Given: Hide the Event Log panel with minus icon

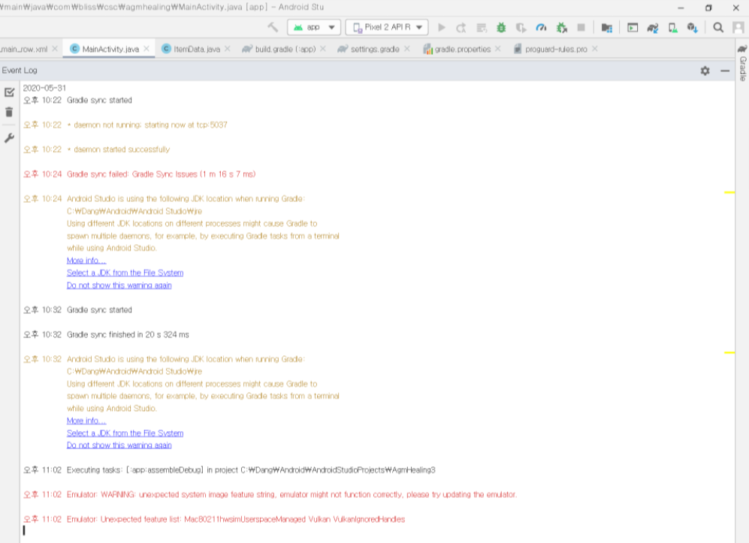Looking at the screenshot, I should (x=725, y=71).
